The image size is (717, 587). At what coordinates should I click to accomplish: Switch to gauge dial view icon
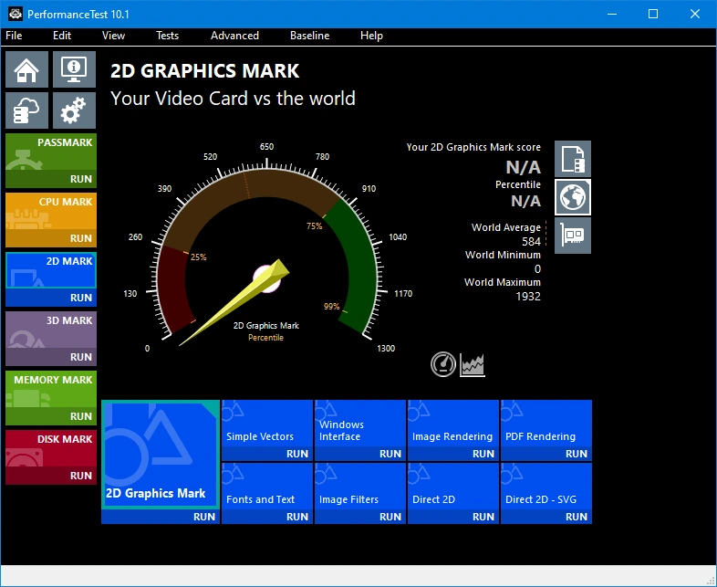443,364
